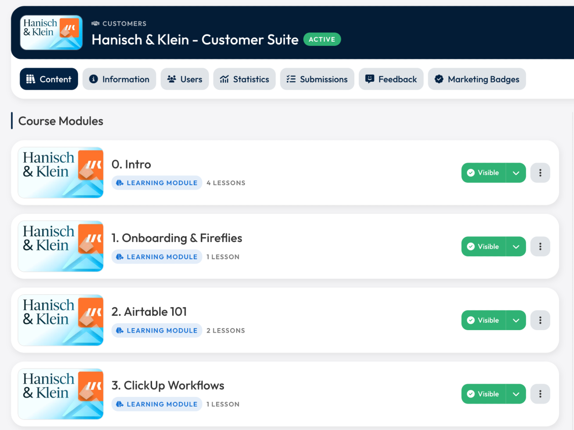Image resolution: width=574 pixels, height=430 pixels.
Task: View the Statistics tab
Action: (x=244, y=79)
